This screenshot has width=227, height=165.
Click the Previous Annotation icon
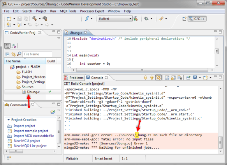19,25
